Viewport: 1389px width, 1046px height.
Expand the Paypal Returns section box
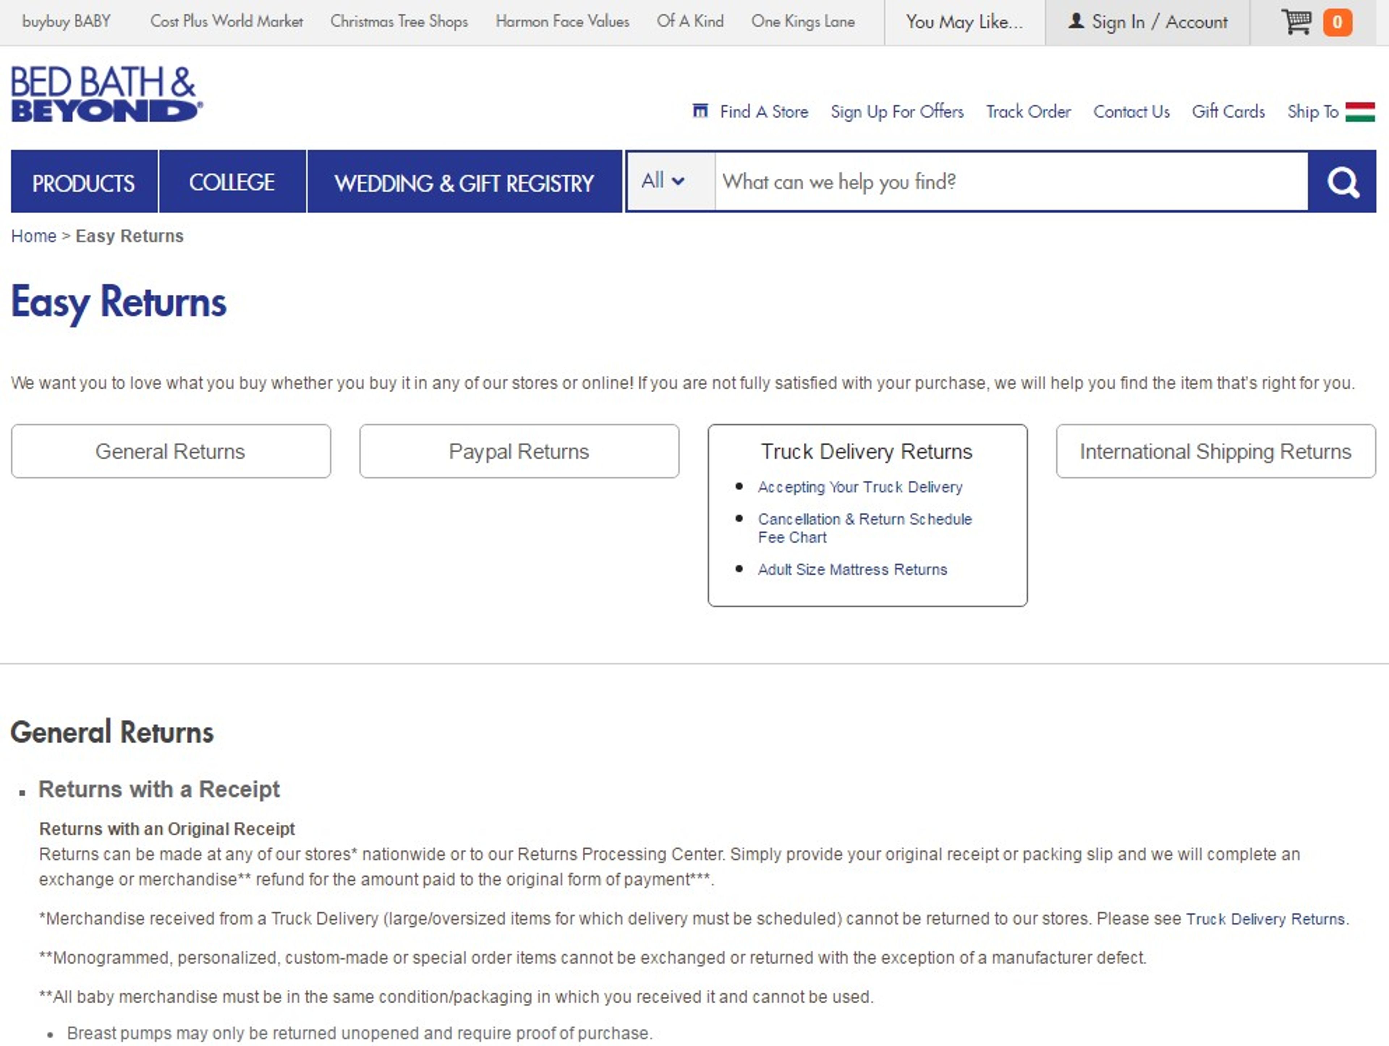[519, 452]
